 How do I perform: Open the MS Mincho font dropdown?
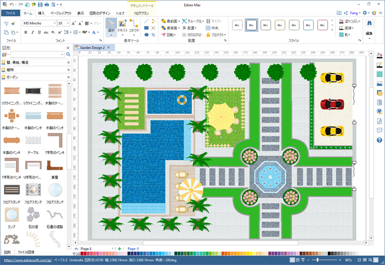(54, 24)
